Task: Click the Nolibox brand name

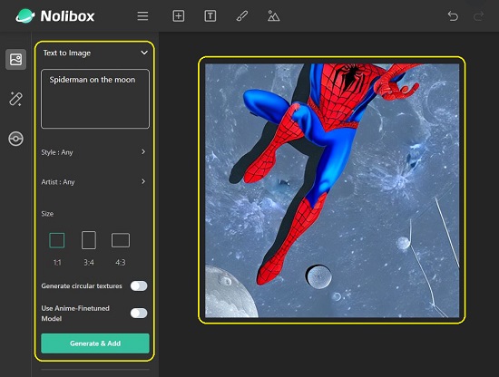Action: coord(67,16)
